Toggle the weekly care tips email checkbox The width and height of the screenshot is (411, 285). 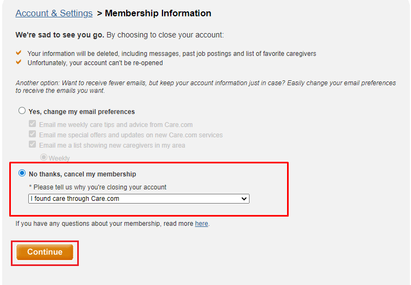[32, 124]
